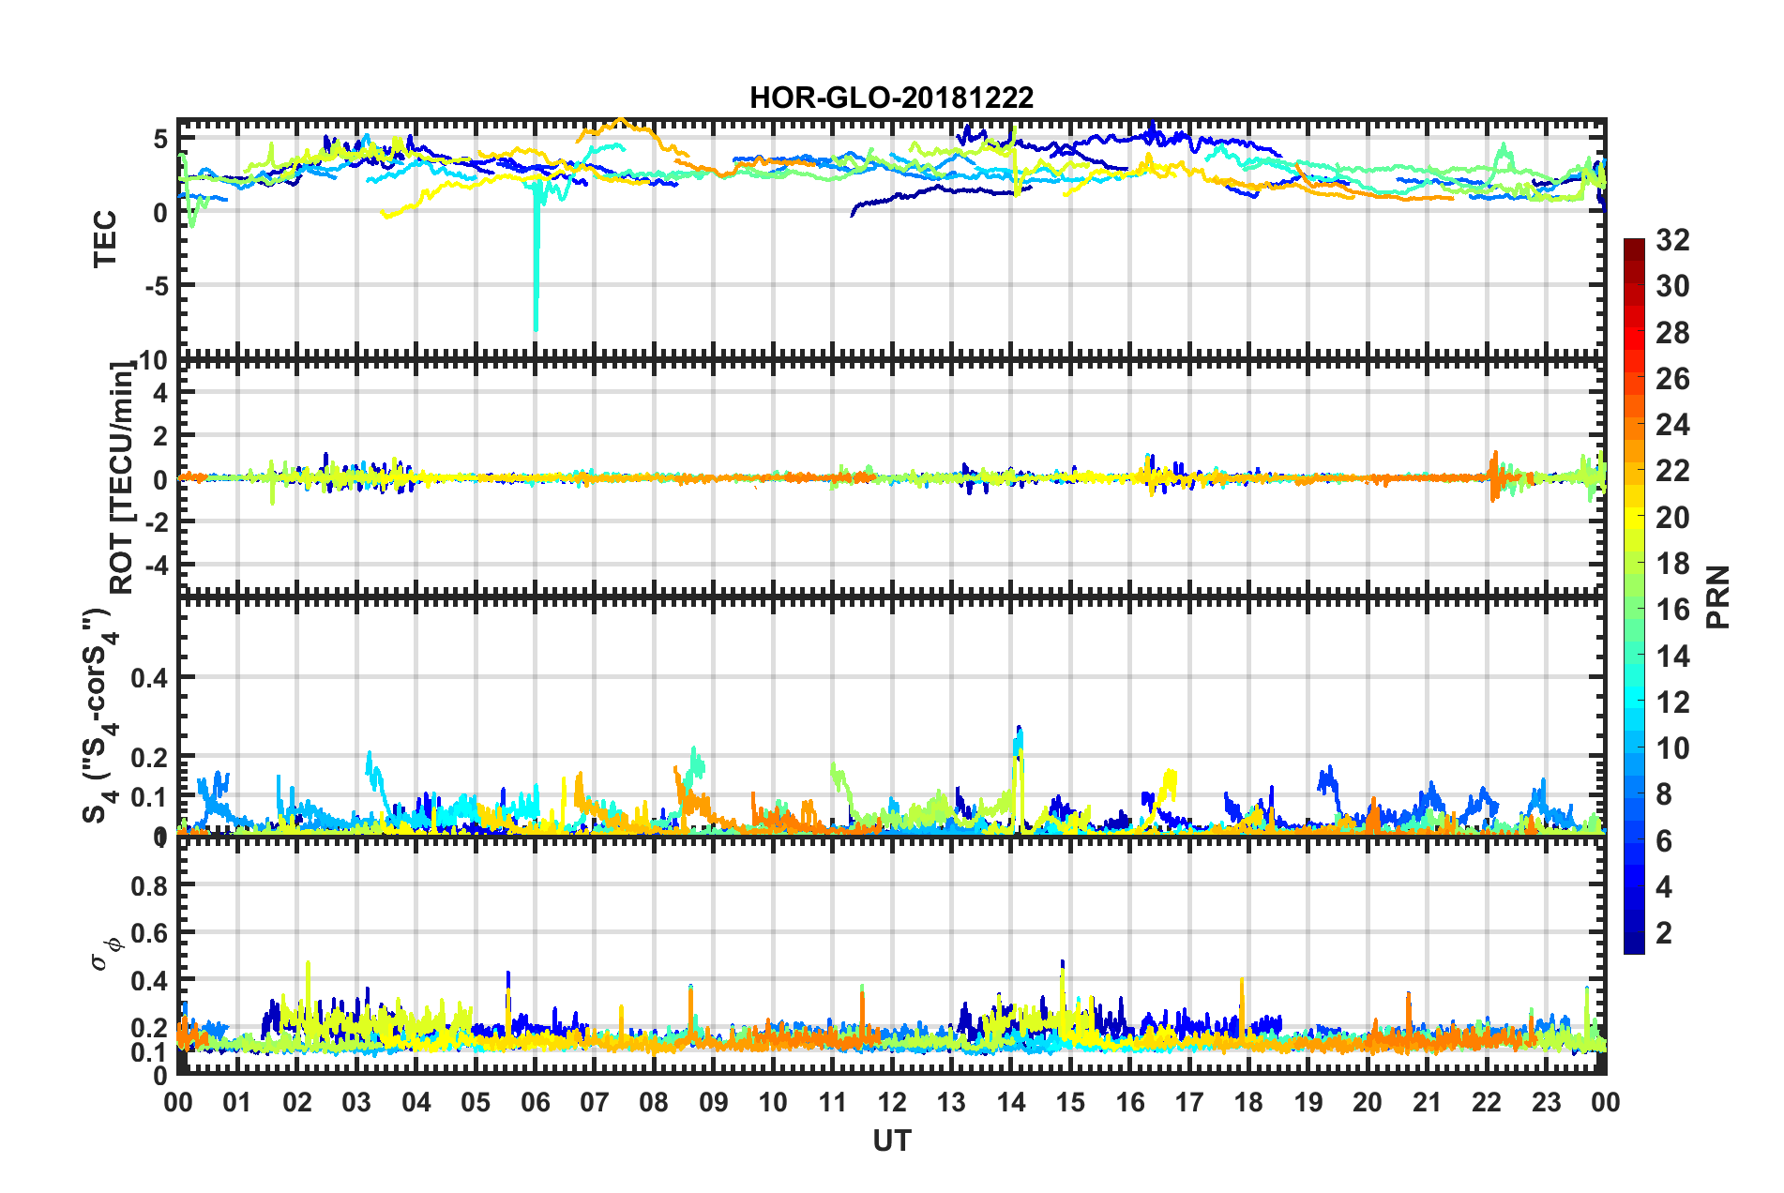Select the 12 tick on PRN colorbar
This screenshot has width=1784, height=1193.
coord(1672,702)
